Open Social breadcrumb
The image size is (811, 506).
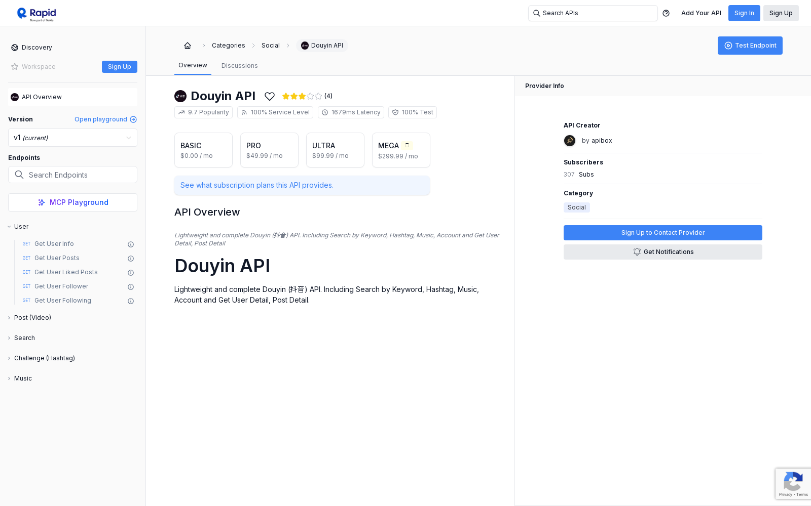click(271, 46)
